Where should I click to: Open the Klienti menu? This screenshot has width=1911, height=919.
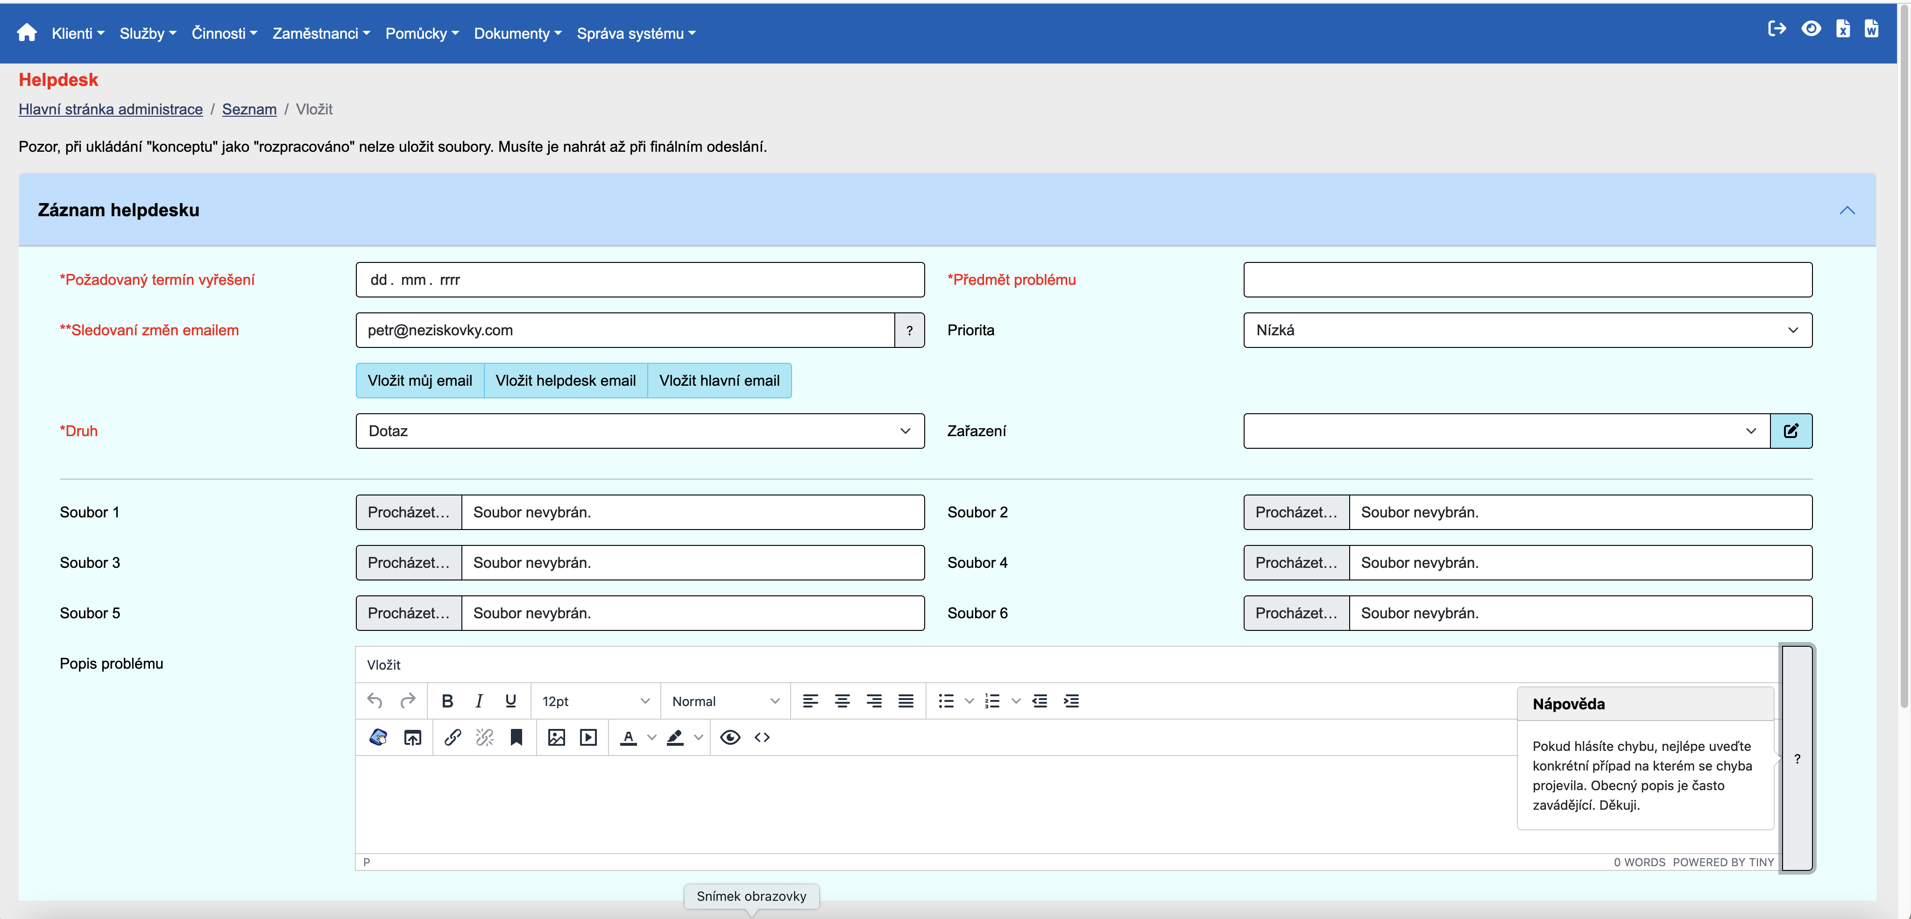(x=78, y=33)
